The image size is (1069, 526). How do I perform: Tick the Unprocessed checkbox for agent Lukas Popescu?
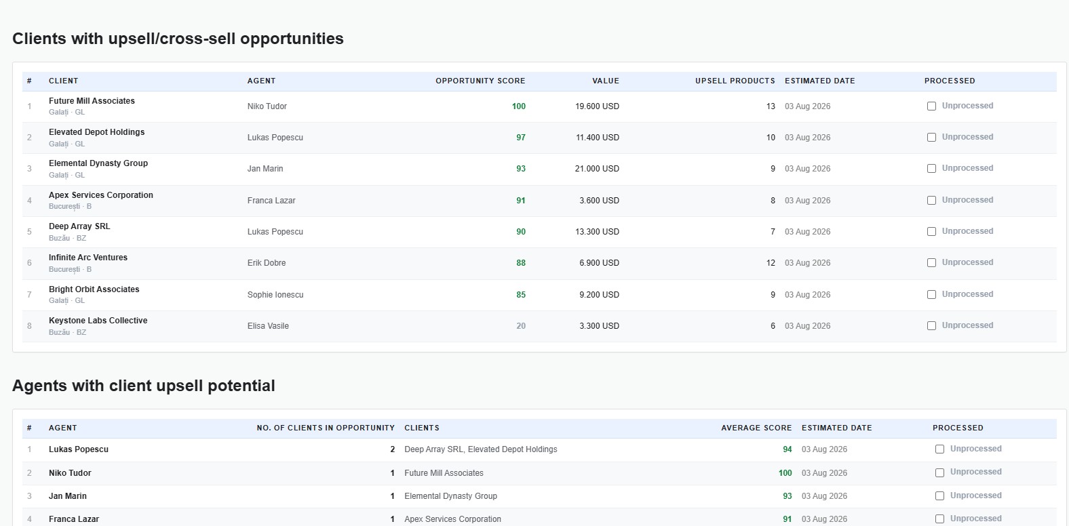[939, 449]
